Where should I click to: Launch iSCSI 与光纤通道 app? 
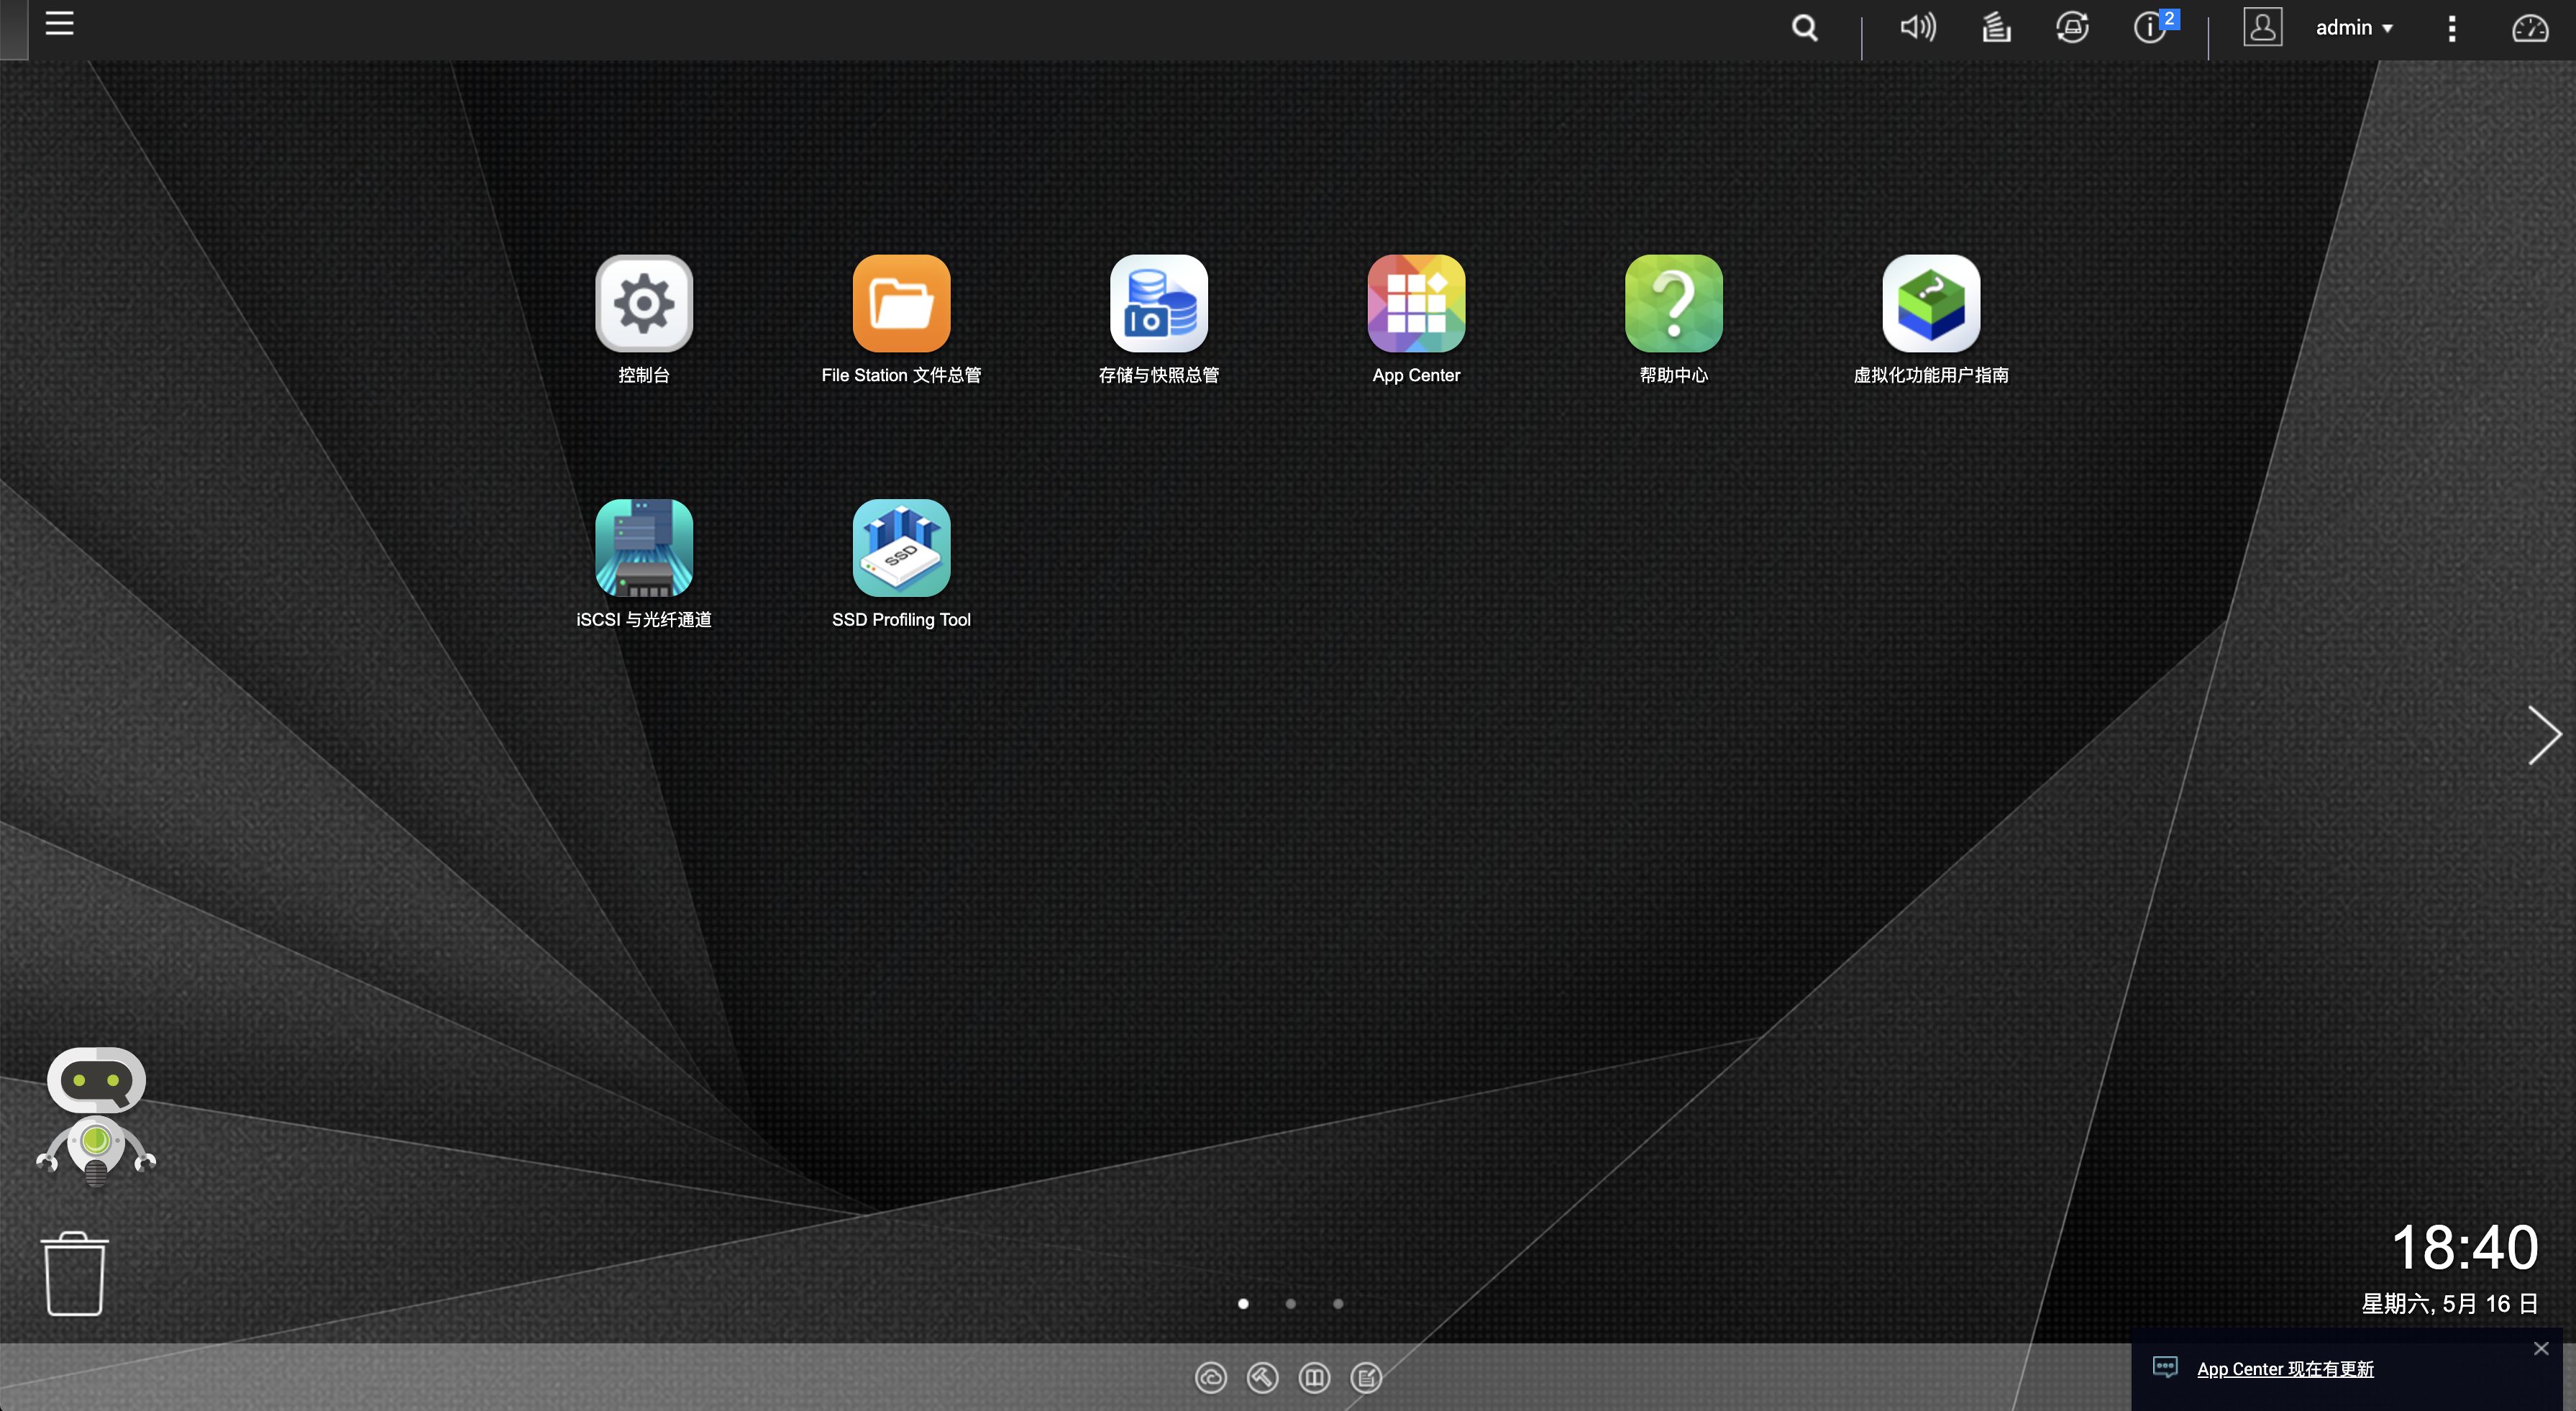click(643, 548)
